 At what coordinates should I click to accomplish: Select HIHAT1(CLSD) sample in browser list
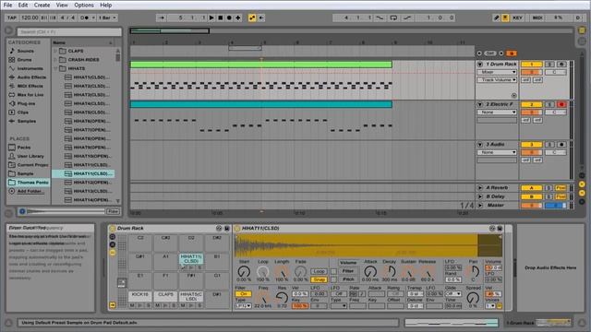[91, 77]
